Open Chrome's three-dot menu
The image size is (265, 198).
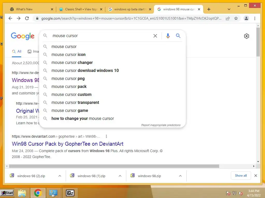255,18
